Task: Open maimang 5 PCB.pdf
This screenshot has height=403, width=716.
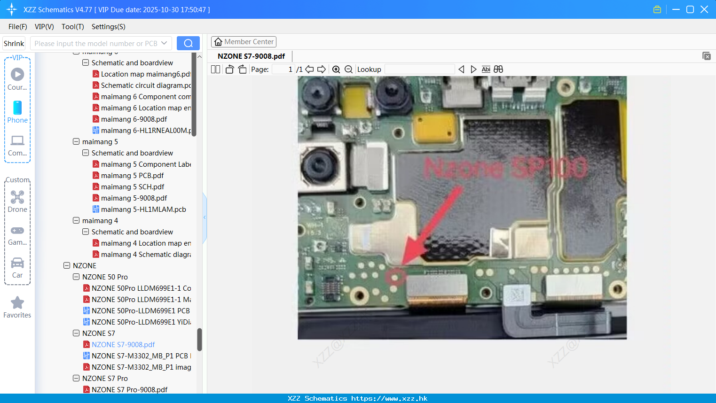Action: [128, 175]
